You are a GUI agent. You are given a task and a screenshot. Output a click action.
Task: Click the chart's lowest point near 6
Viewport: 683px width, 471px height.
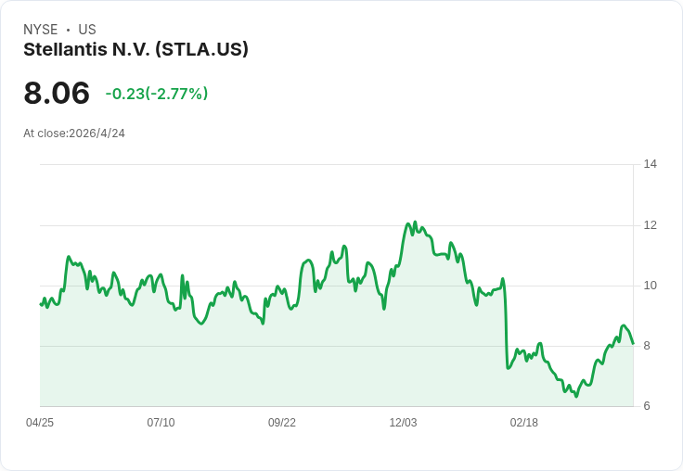pyautogui.click(x=576, y=396)
